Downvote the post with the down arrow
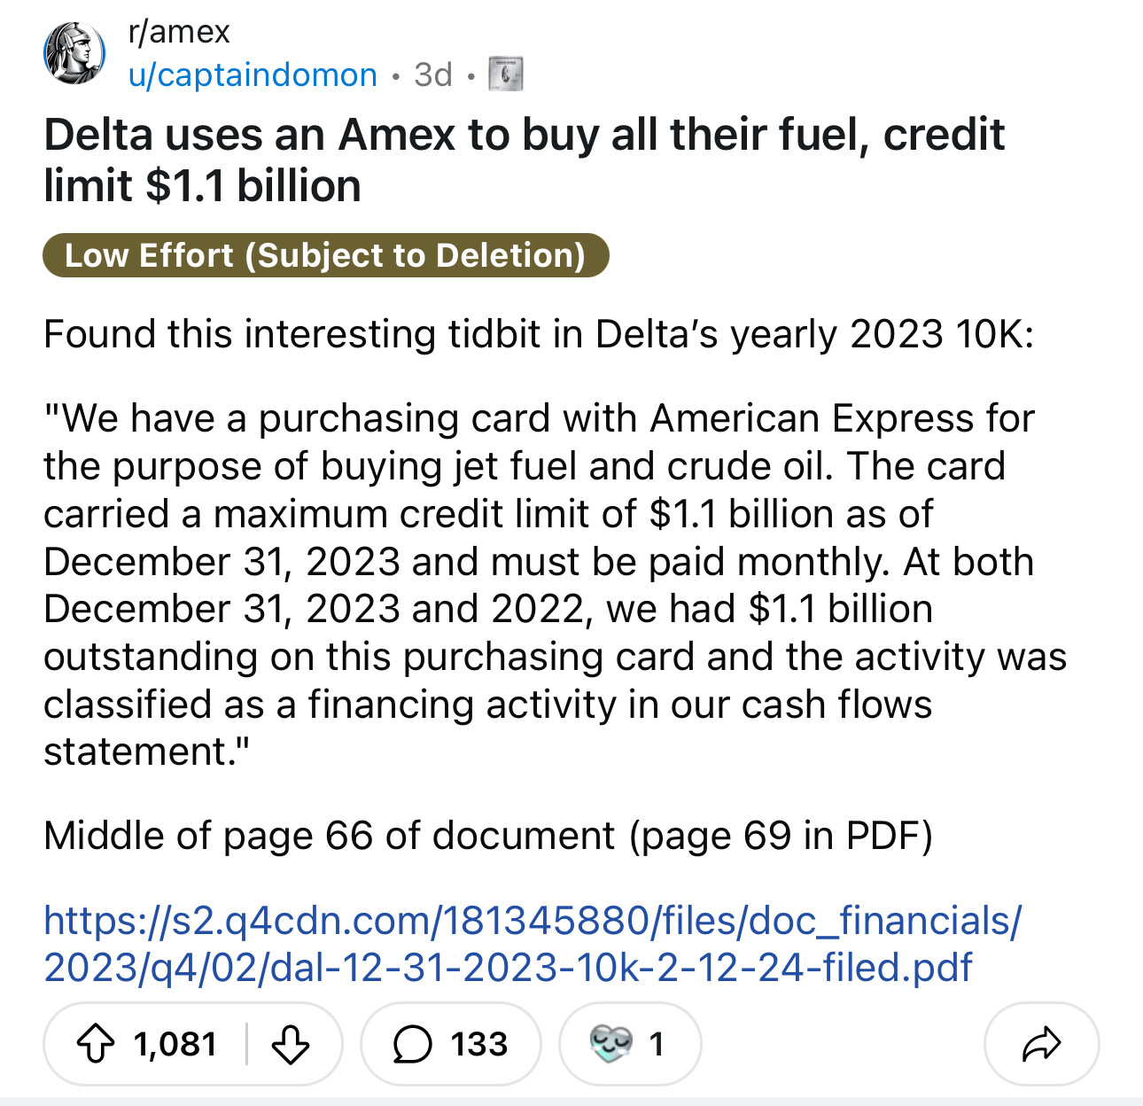1143x1106 pixels. [x=291, y=1044]
